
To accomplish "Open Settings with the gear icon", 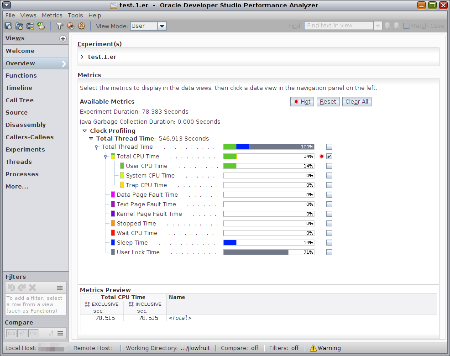I will point(82,26).
